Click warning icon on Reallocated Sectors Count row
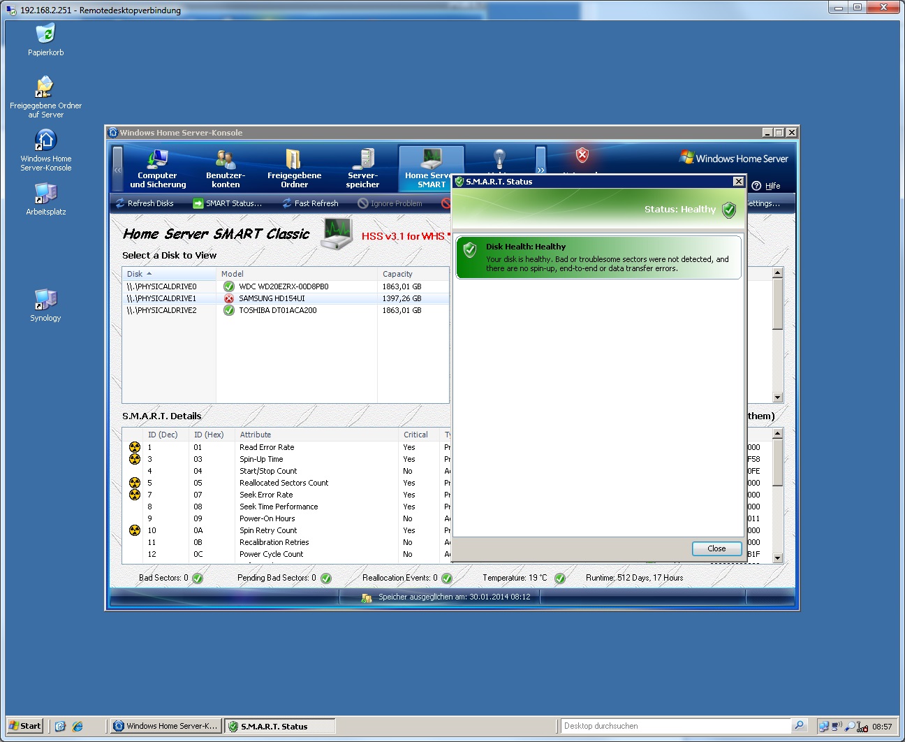 tap(135, 483)
